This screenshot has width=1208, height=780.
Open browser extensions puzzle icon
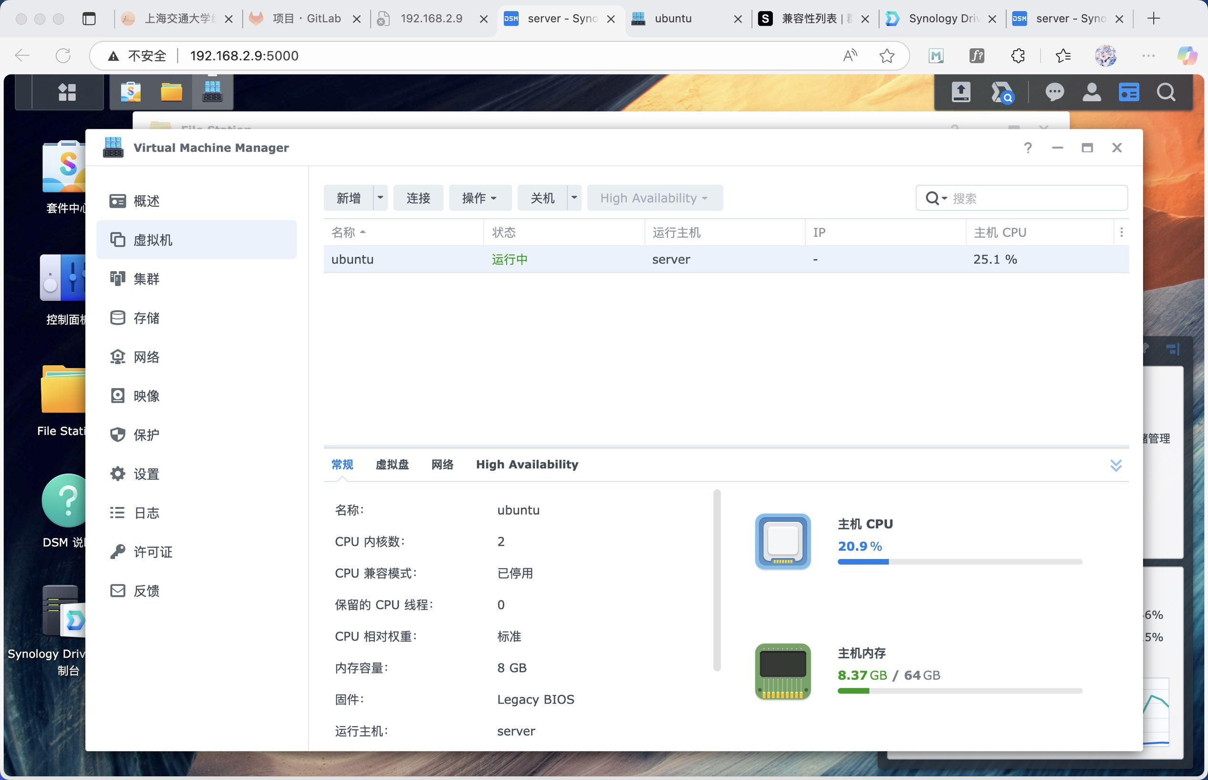click(x=1017, y=56)
